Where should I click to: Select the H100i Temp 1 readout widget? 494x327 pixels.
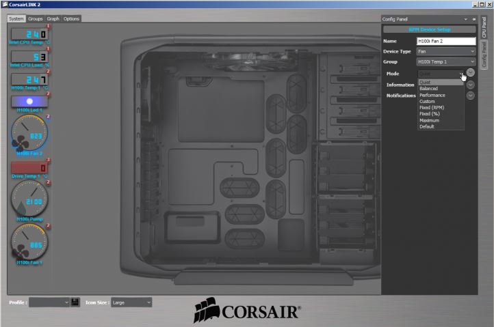pyautogui.click(x=29, y=80)
